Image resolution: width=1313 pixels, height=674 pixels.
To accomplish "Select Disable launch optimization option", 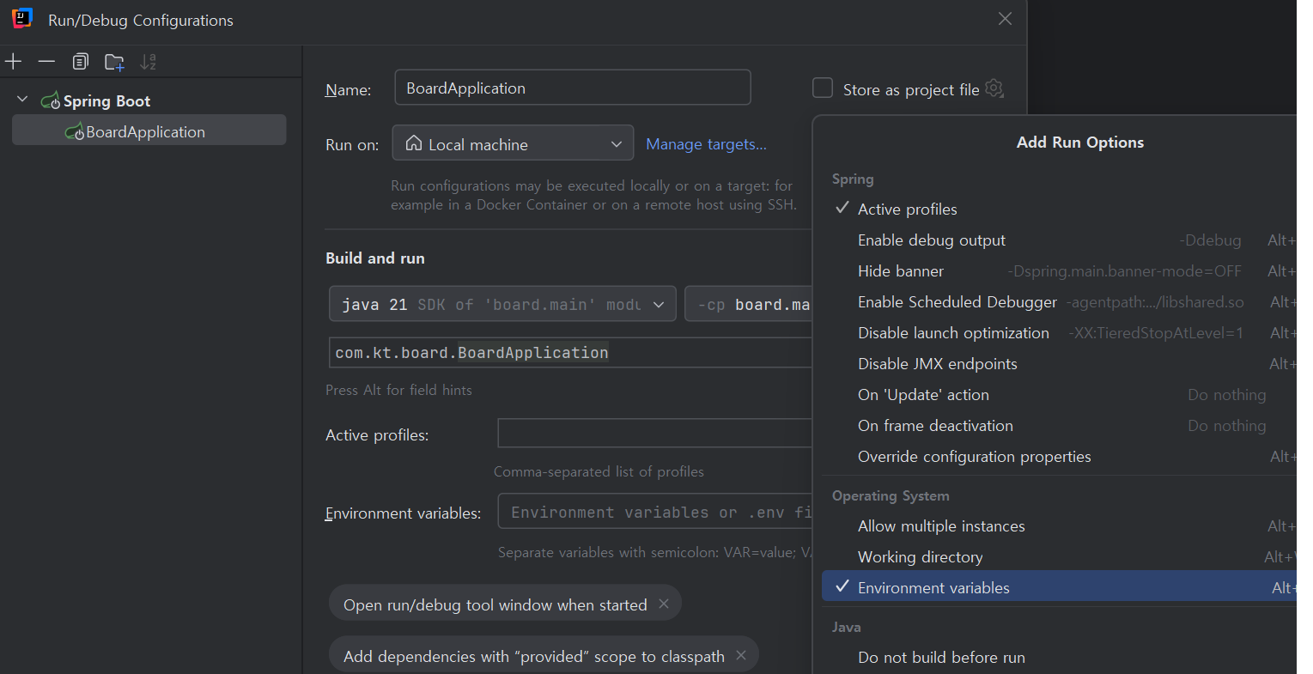I will click(1059, 333).
